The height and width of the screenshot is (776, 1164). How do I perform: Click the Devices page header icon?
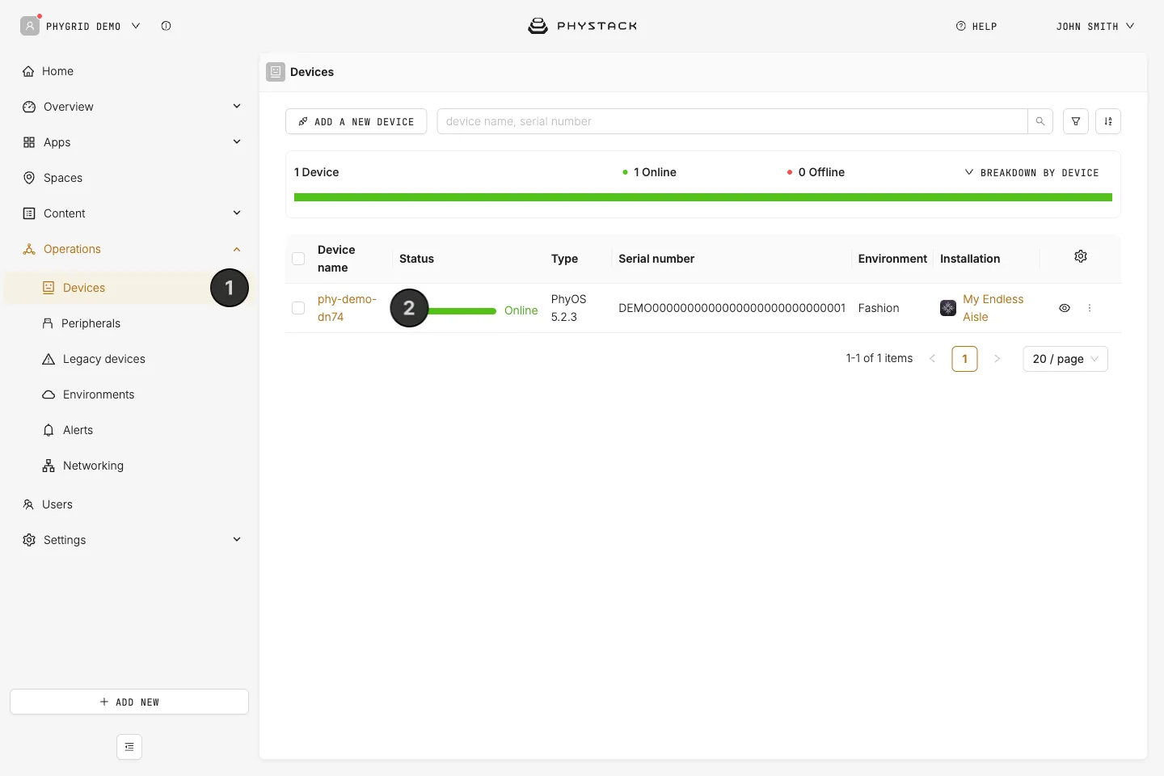(x=276, y=72)
